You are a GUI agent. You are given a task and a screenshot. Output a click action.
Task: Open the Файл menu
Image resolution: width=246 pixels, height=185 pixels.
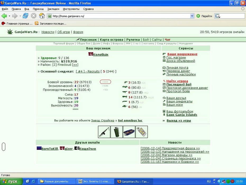[x=5, y=9]
